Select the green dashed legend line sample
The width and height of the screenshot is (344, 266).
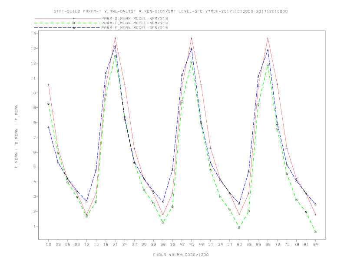tap(67, 23)
